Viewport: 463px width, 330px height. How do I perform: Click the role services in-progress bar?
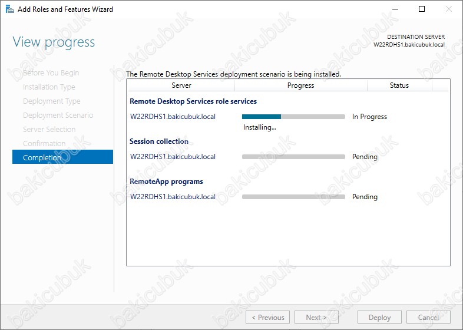point(293,117)
